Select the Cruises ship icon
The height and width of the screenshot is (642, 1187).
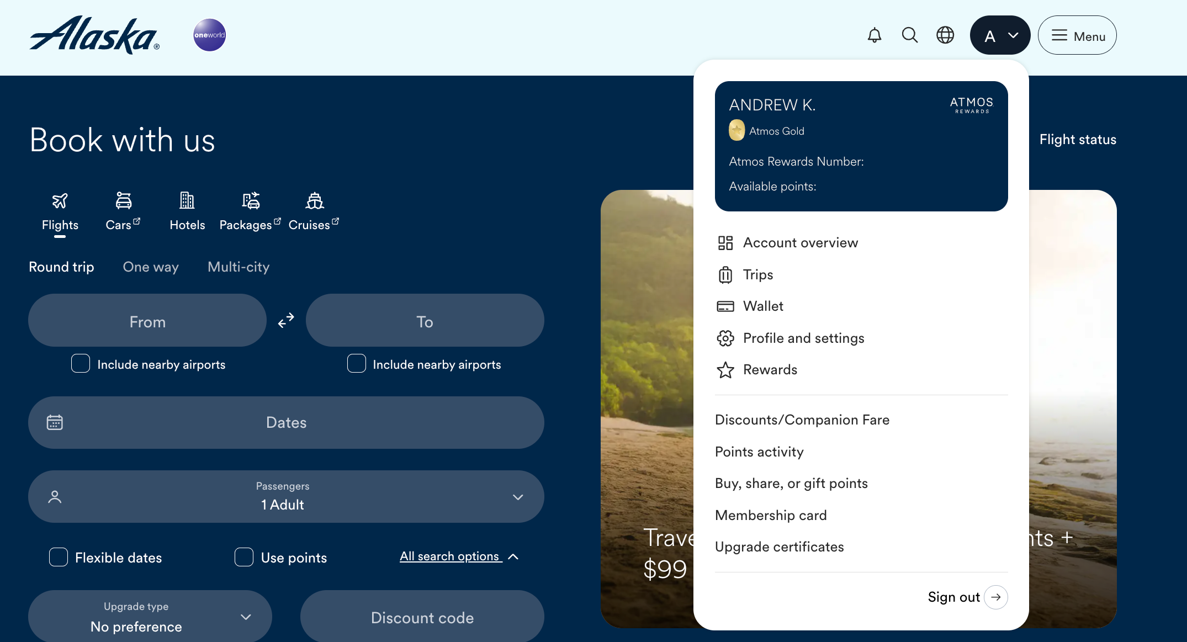click(315, 200)
